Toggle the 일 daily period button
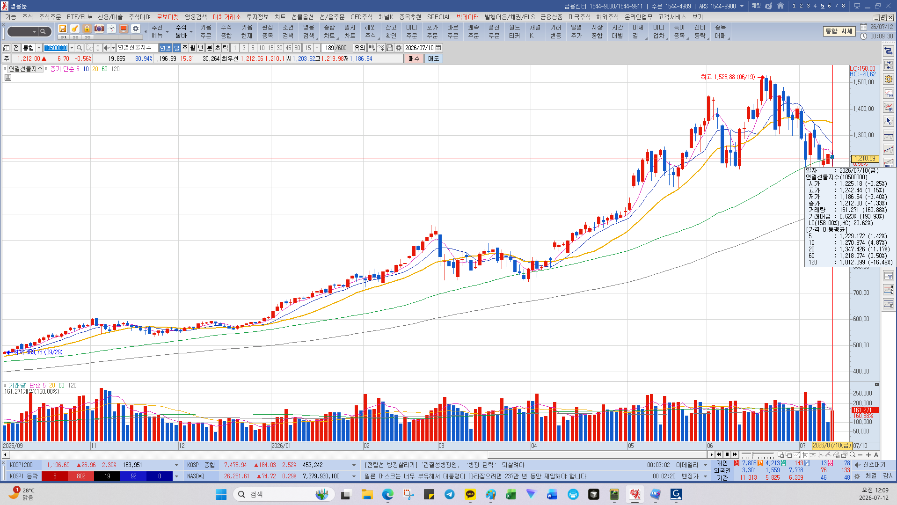This screenshot has width=897, height=505. point(176,48)
